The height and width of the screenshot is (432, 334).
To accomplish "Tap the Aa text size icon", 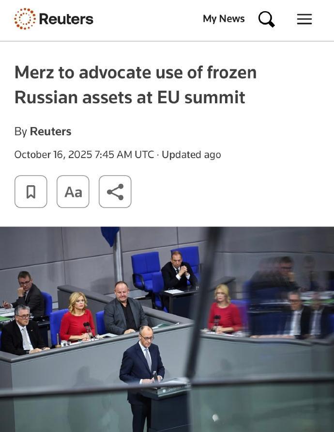I will tap(73, 192).
